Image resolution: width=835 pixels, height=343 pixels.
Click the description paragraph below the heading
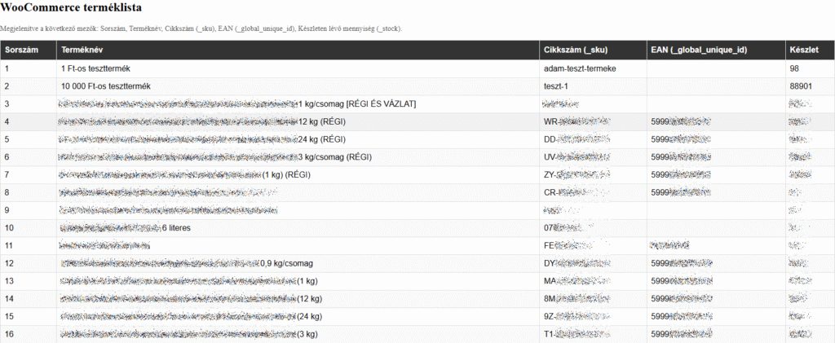point(201,29)
